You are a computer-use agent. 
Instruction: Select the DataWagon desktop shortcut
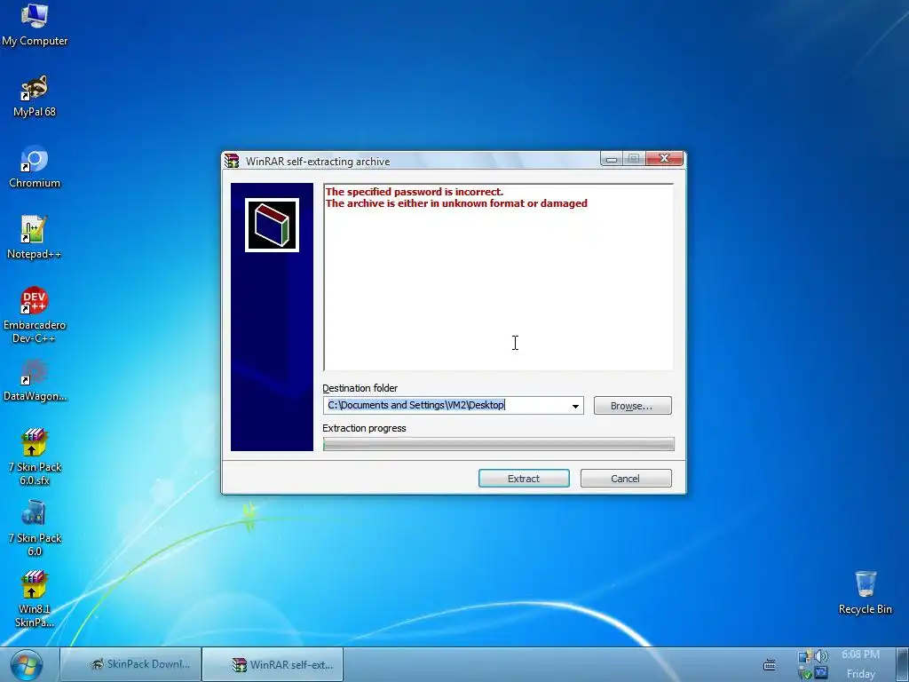point(35,380)
